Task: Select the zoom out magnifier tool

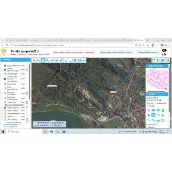Action: pyautogui.click(x=39, y=61)
